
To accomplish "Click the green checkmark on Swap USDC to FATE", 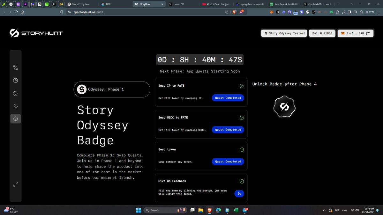I will tap(242, 118).
